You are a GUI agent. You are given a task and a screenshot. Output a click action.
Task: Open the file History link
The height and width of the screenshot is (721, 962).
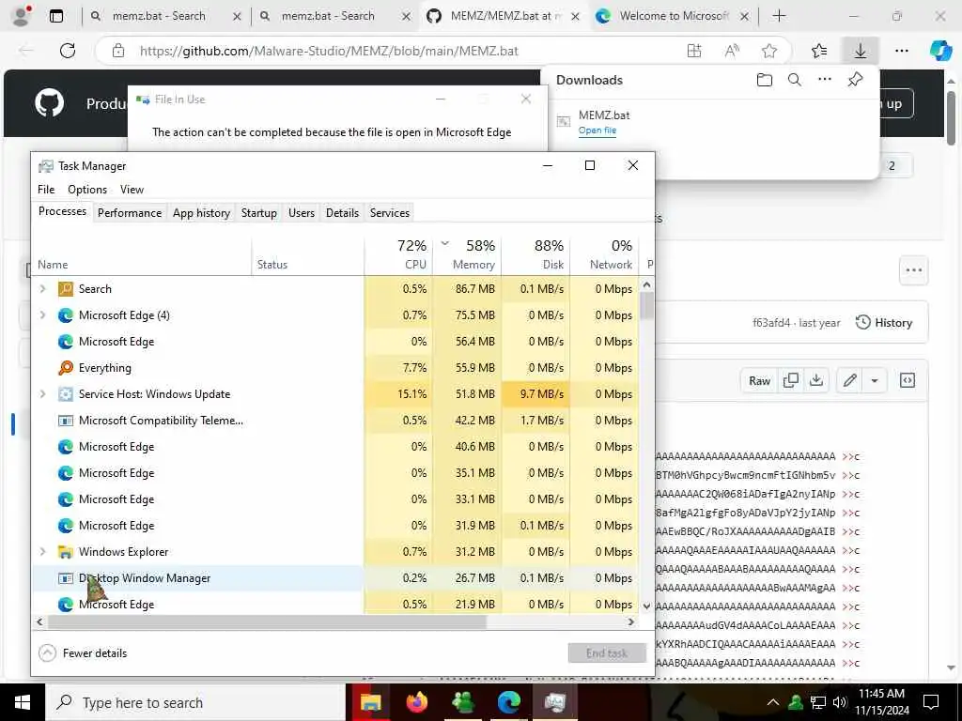tap(884, 323)
